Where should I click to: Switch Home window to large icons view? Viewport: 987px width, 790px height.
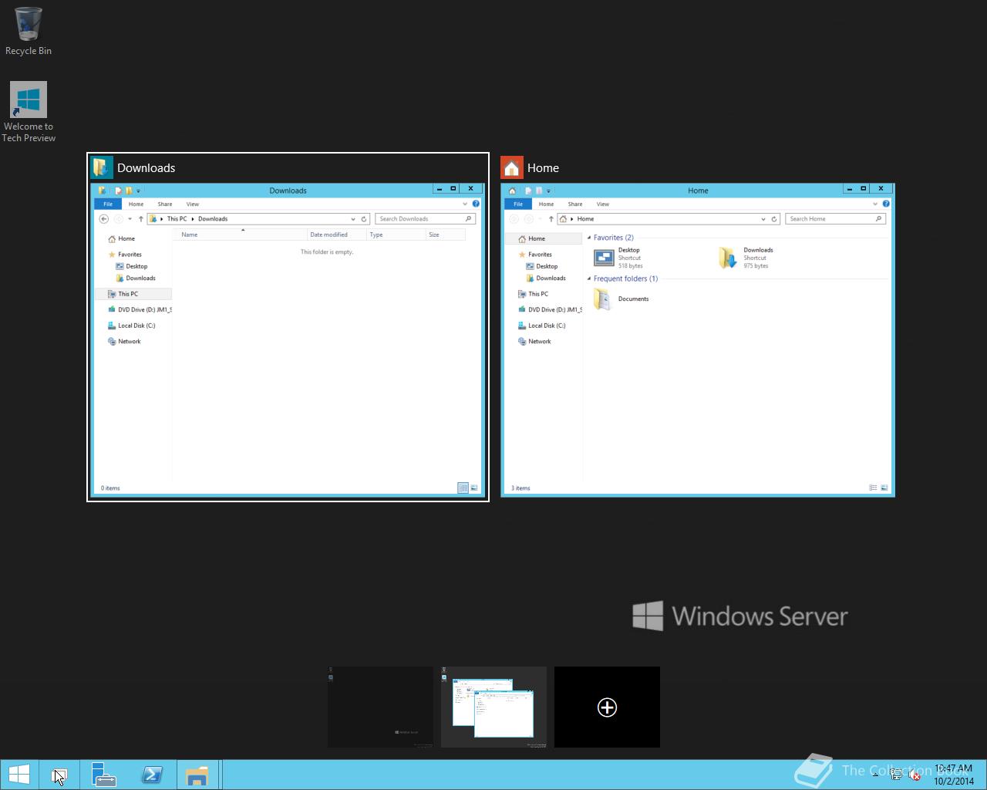(884, 488)
